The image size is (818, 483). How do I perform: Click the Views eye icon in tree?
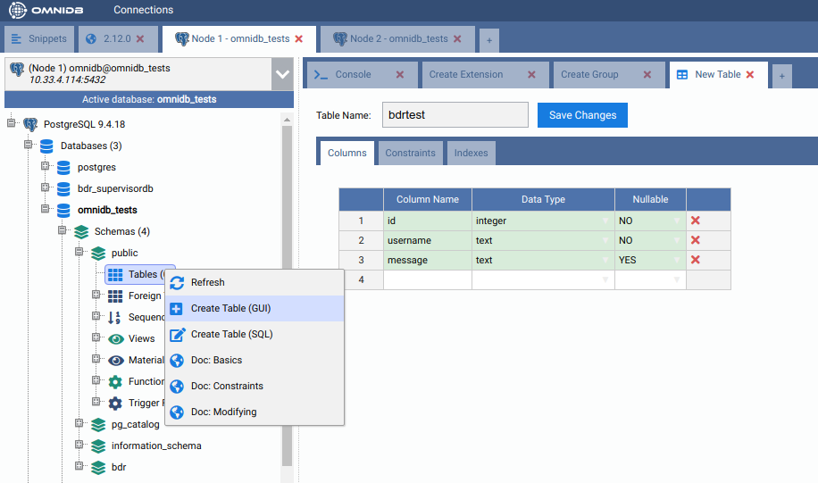(115, 339)
